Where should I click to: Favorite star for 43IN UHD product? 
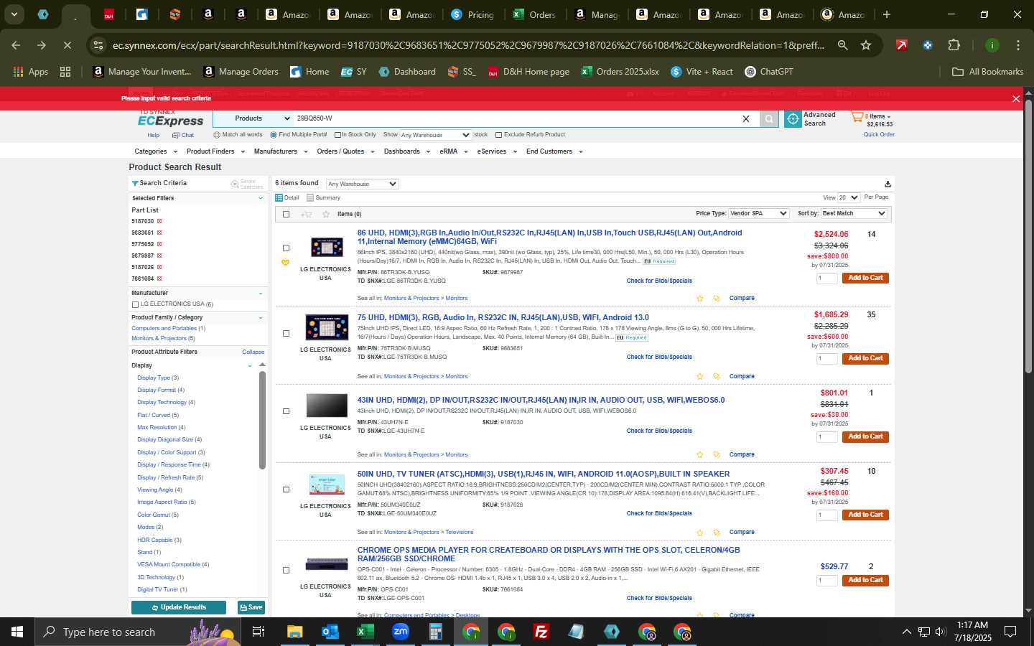699,454
